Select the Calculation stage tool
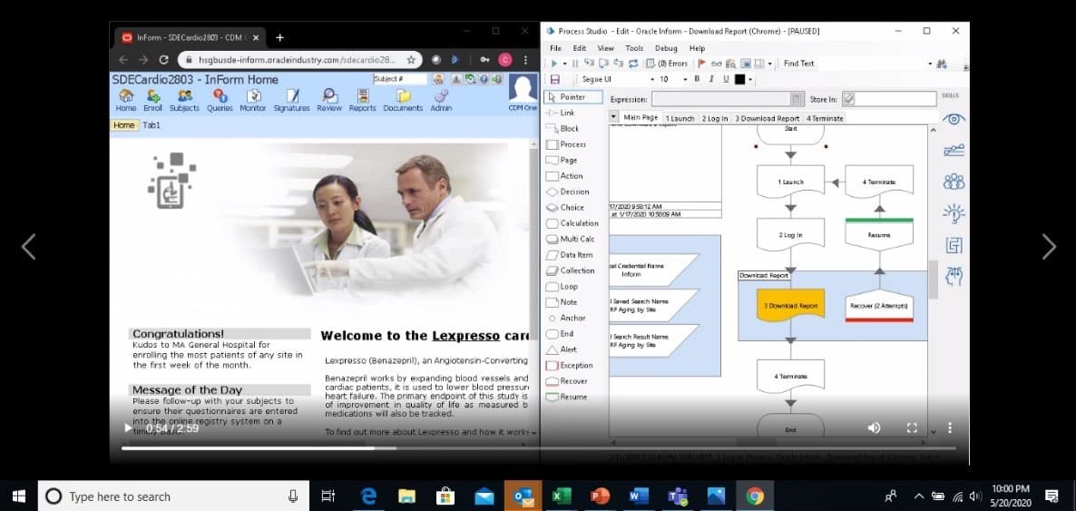This screenshot has width=1076, height=511. coord(572,223)
